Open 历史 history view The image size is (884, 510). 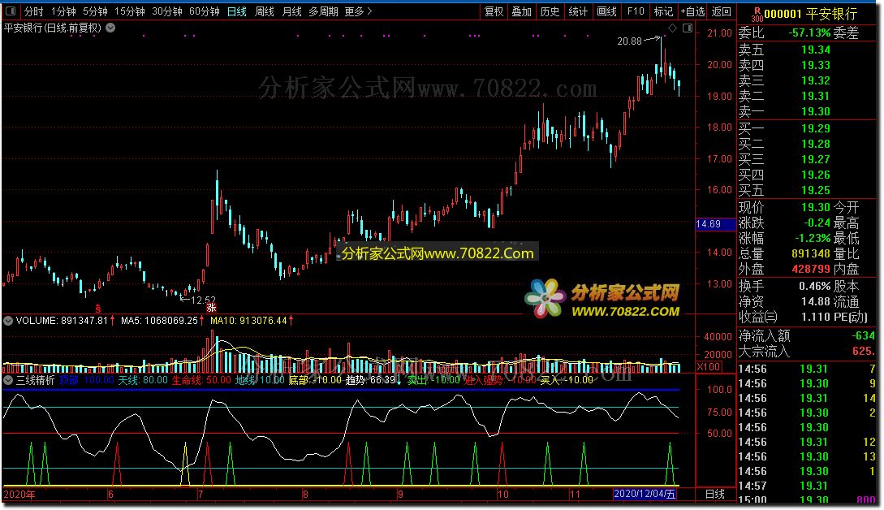coord(550,11)
